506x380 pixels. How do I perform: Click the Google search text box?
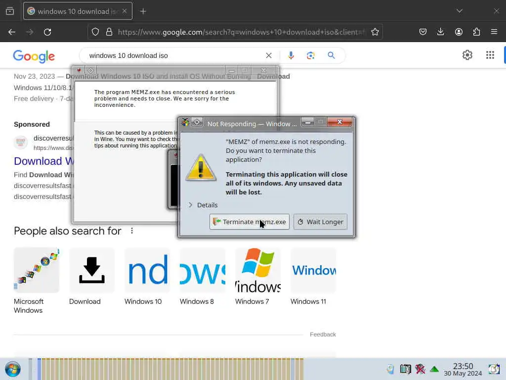click(x=174, y=55)
